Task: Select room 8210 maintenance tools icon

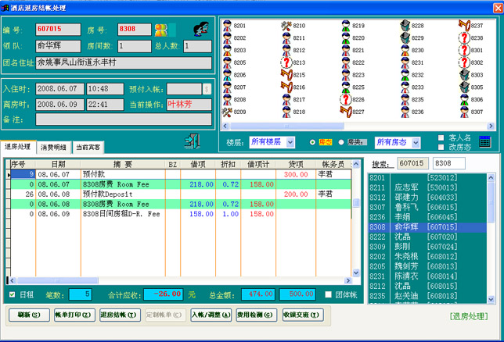Action: click(286, 26)
